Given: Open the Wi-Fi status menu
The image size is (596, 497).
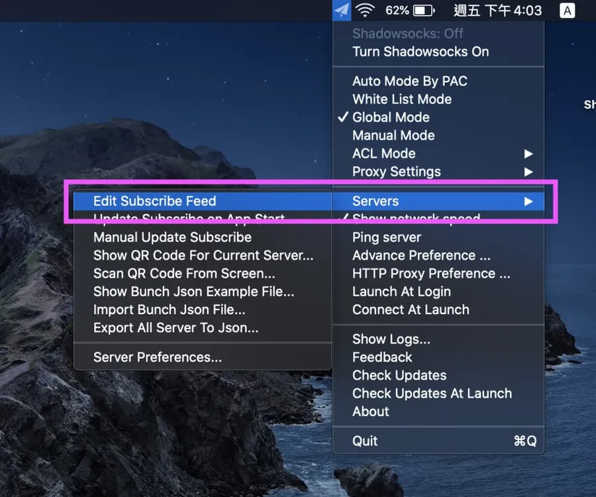Looking at the screenshot, I should click(x=366, y=11).
